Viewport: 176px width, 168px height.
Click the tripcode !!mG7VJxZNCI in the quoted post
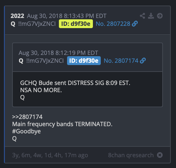[45, 61]
